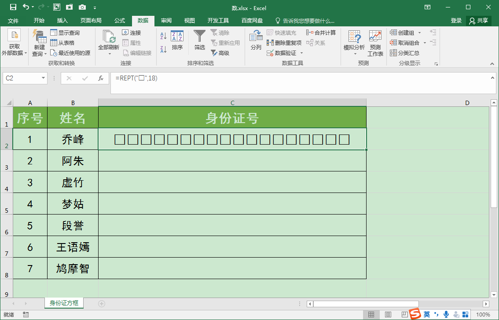Open New Query (新建查询) menu
This screenshot has width=499, height=320.
point(39,43)
